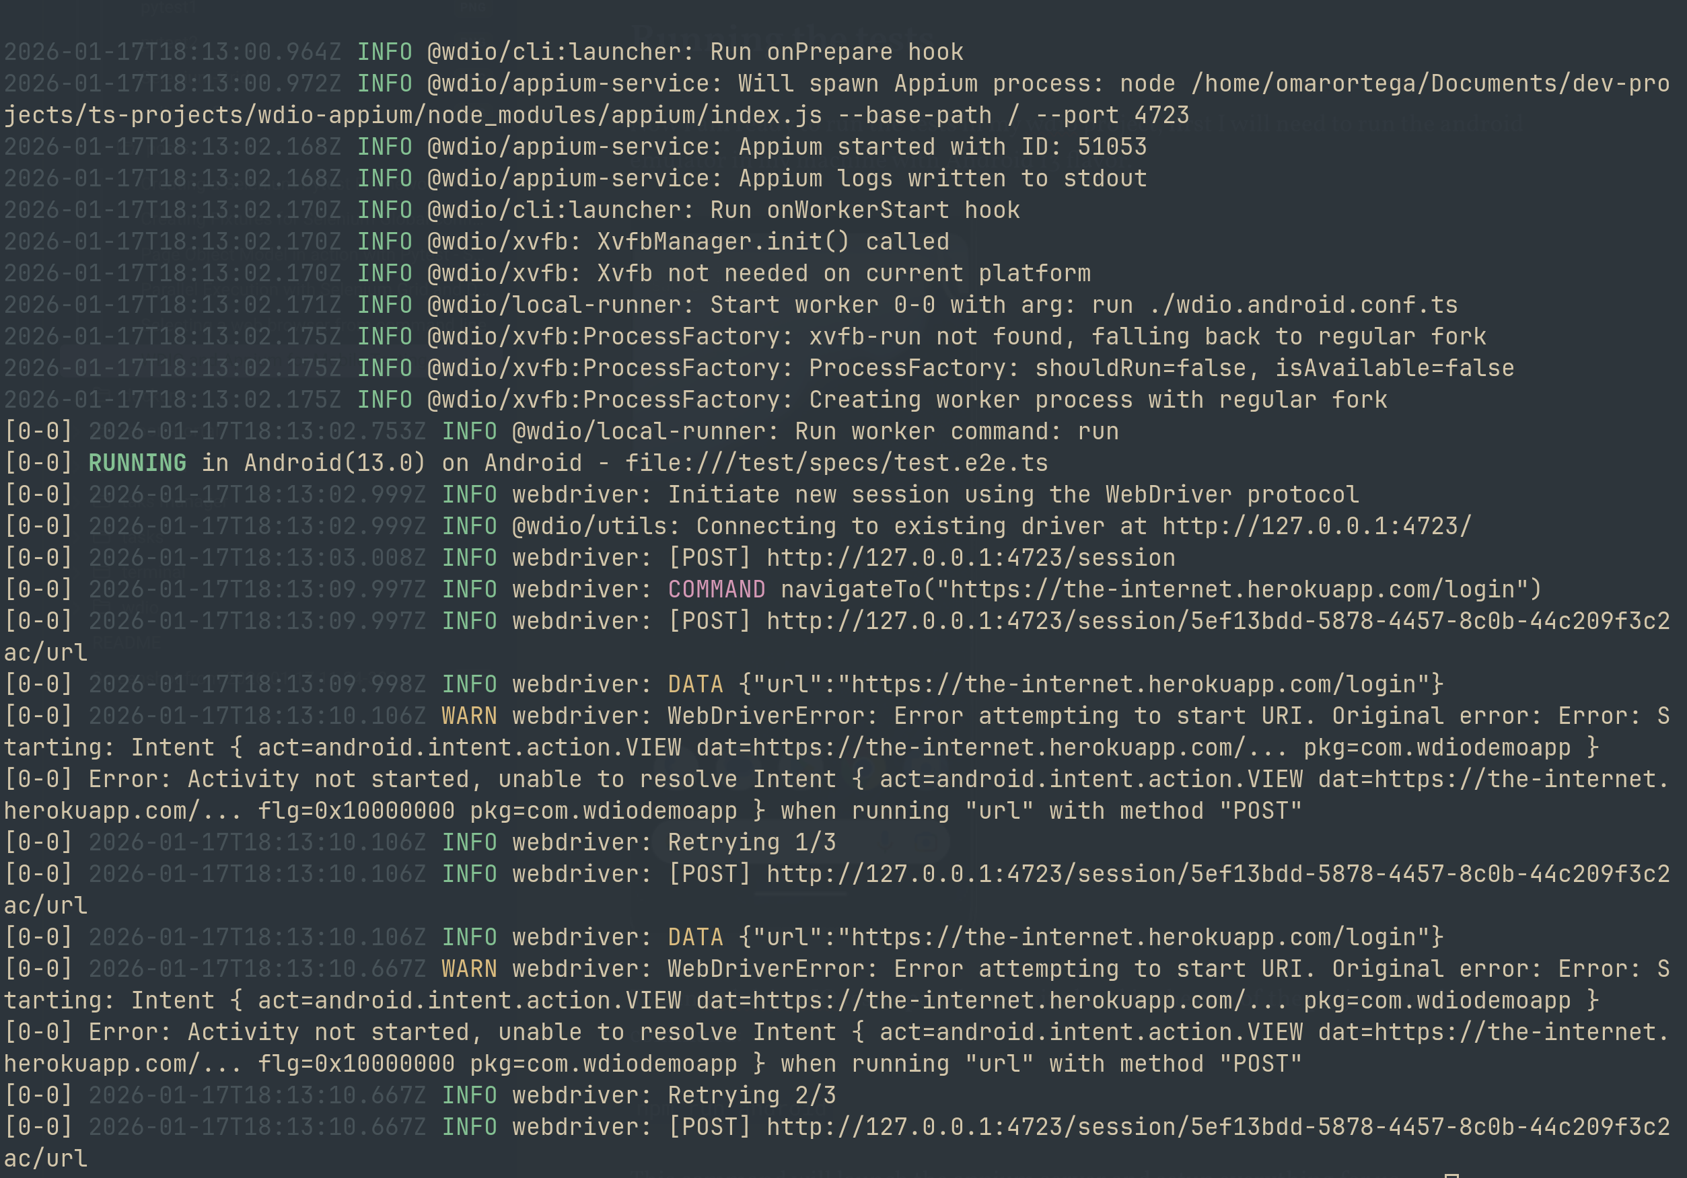This screenshot has width=1687, height=1178.
Task: Click the Appium process ID 51053
Action: tap(1112, 147)
